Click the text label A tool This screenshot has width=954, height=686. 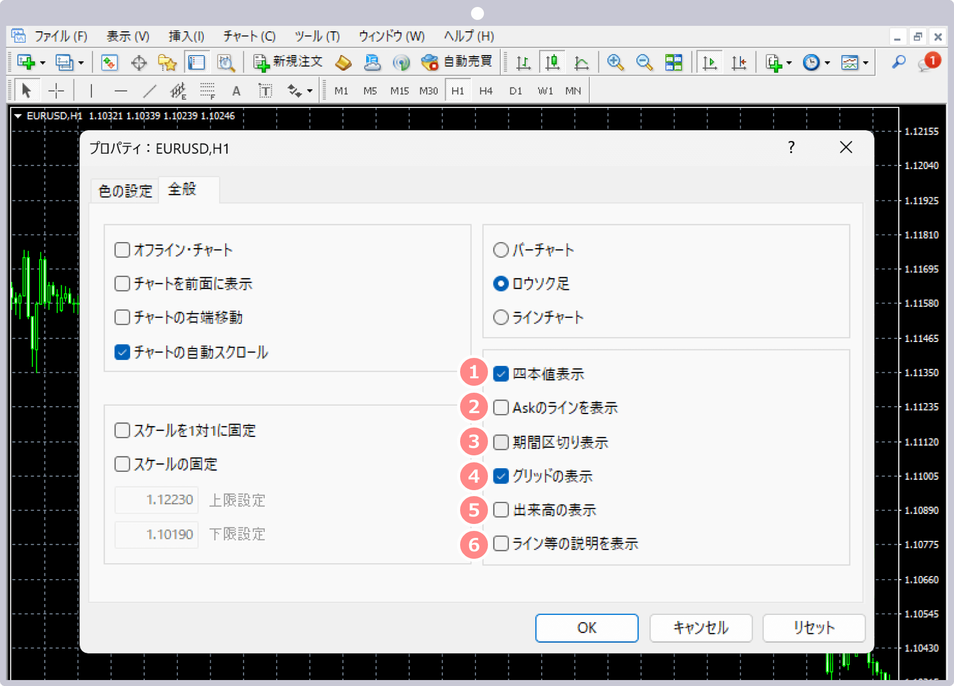(x=236, y=91)
